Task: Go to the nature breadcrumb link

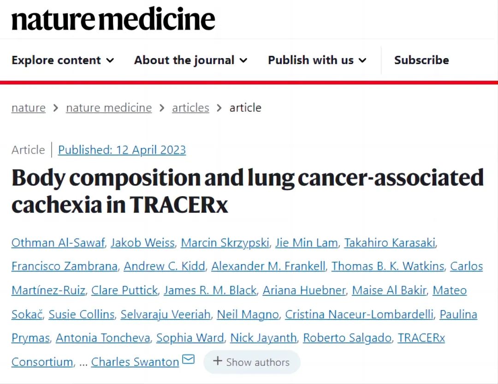Action: [29, 108]
